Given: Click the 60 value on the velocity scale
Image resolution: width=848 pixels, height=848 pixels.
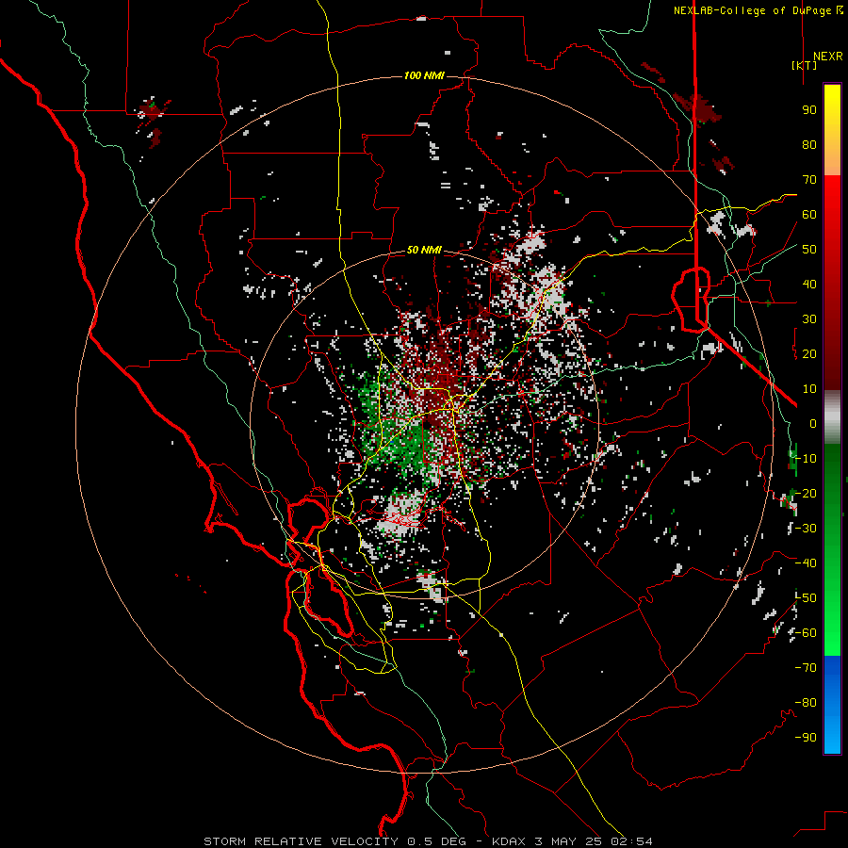Looking at the screenshot, I should pyautogui.click(x=809, y=215).
